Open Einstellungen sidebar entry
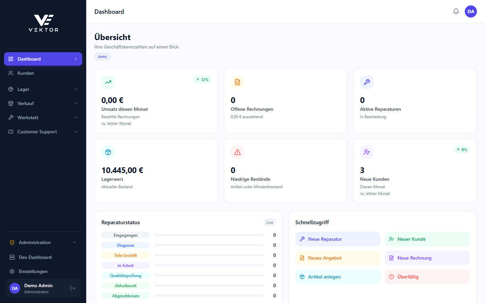Image resolution: width=485 pixels, height=303 pixels. coord(43,271)
